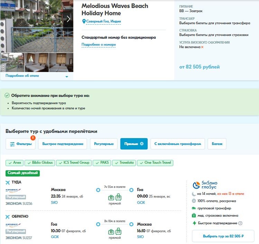Click the orange alert badge on Фильтры

[33, 138]
